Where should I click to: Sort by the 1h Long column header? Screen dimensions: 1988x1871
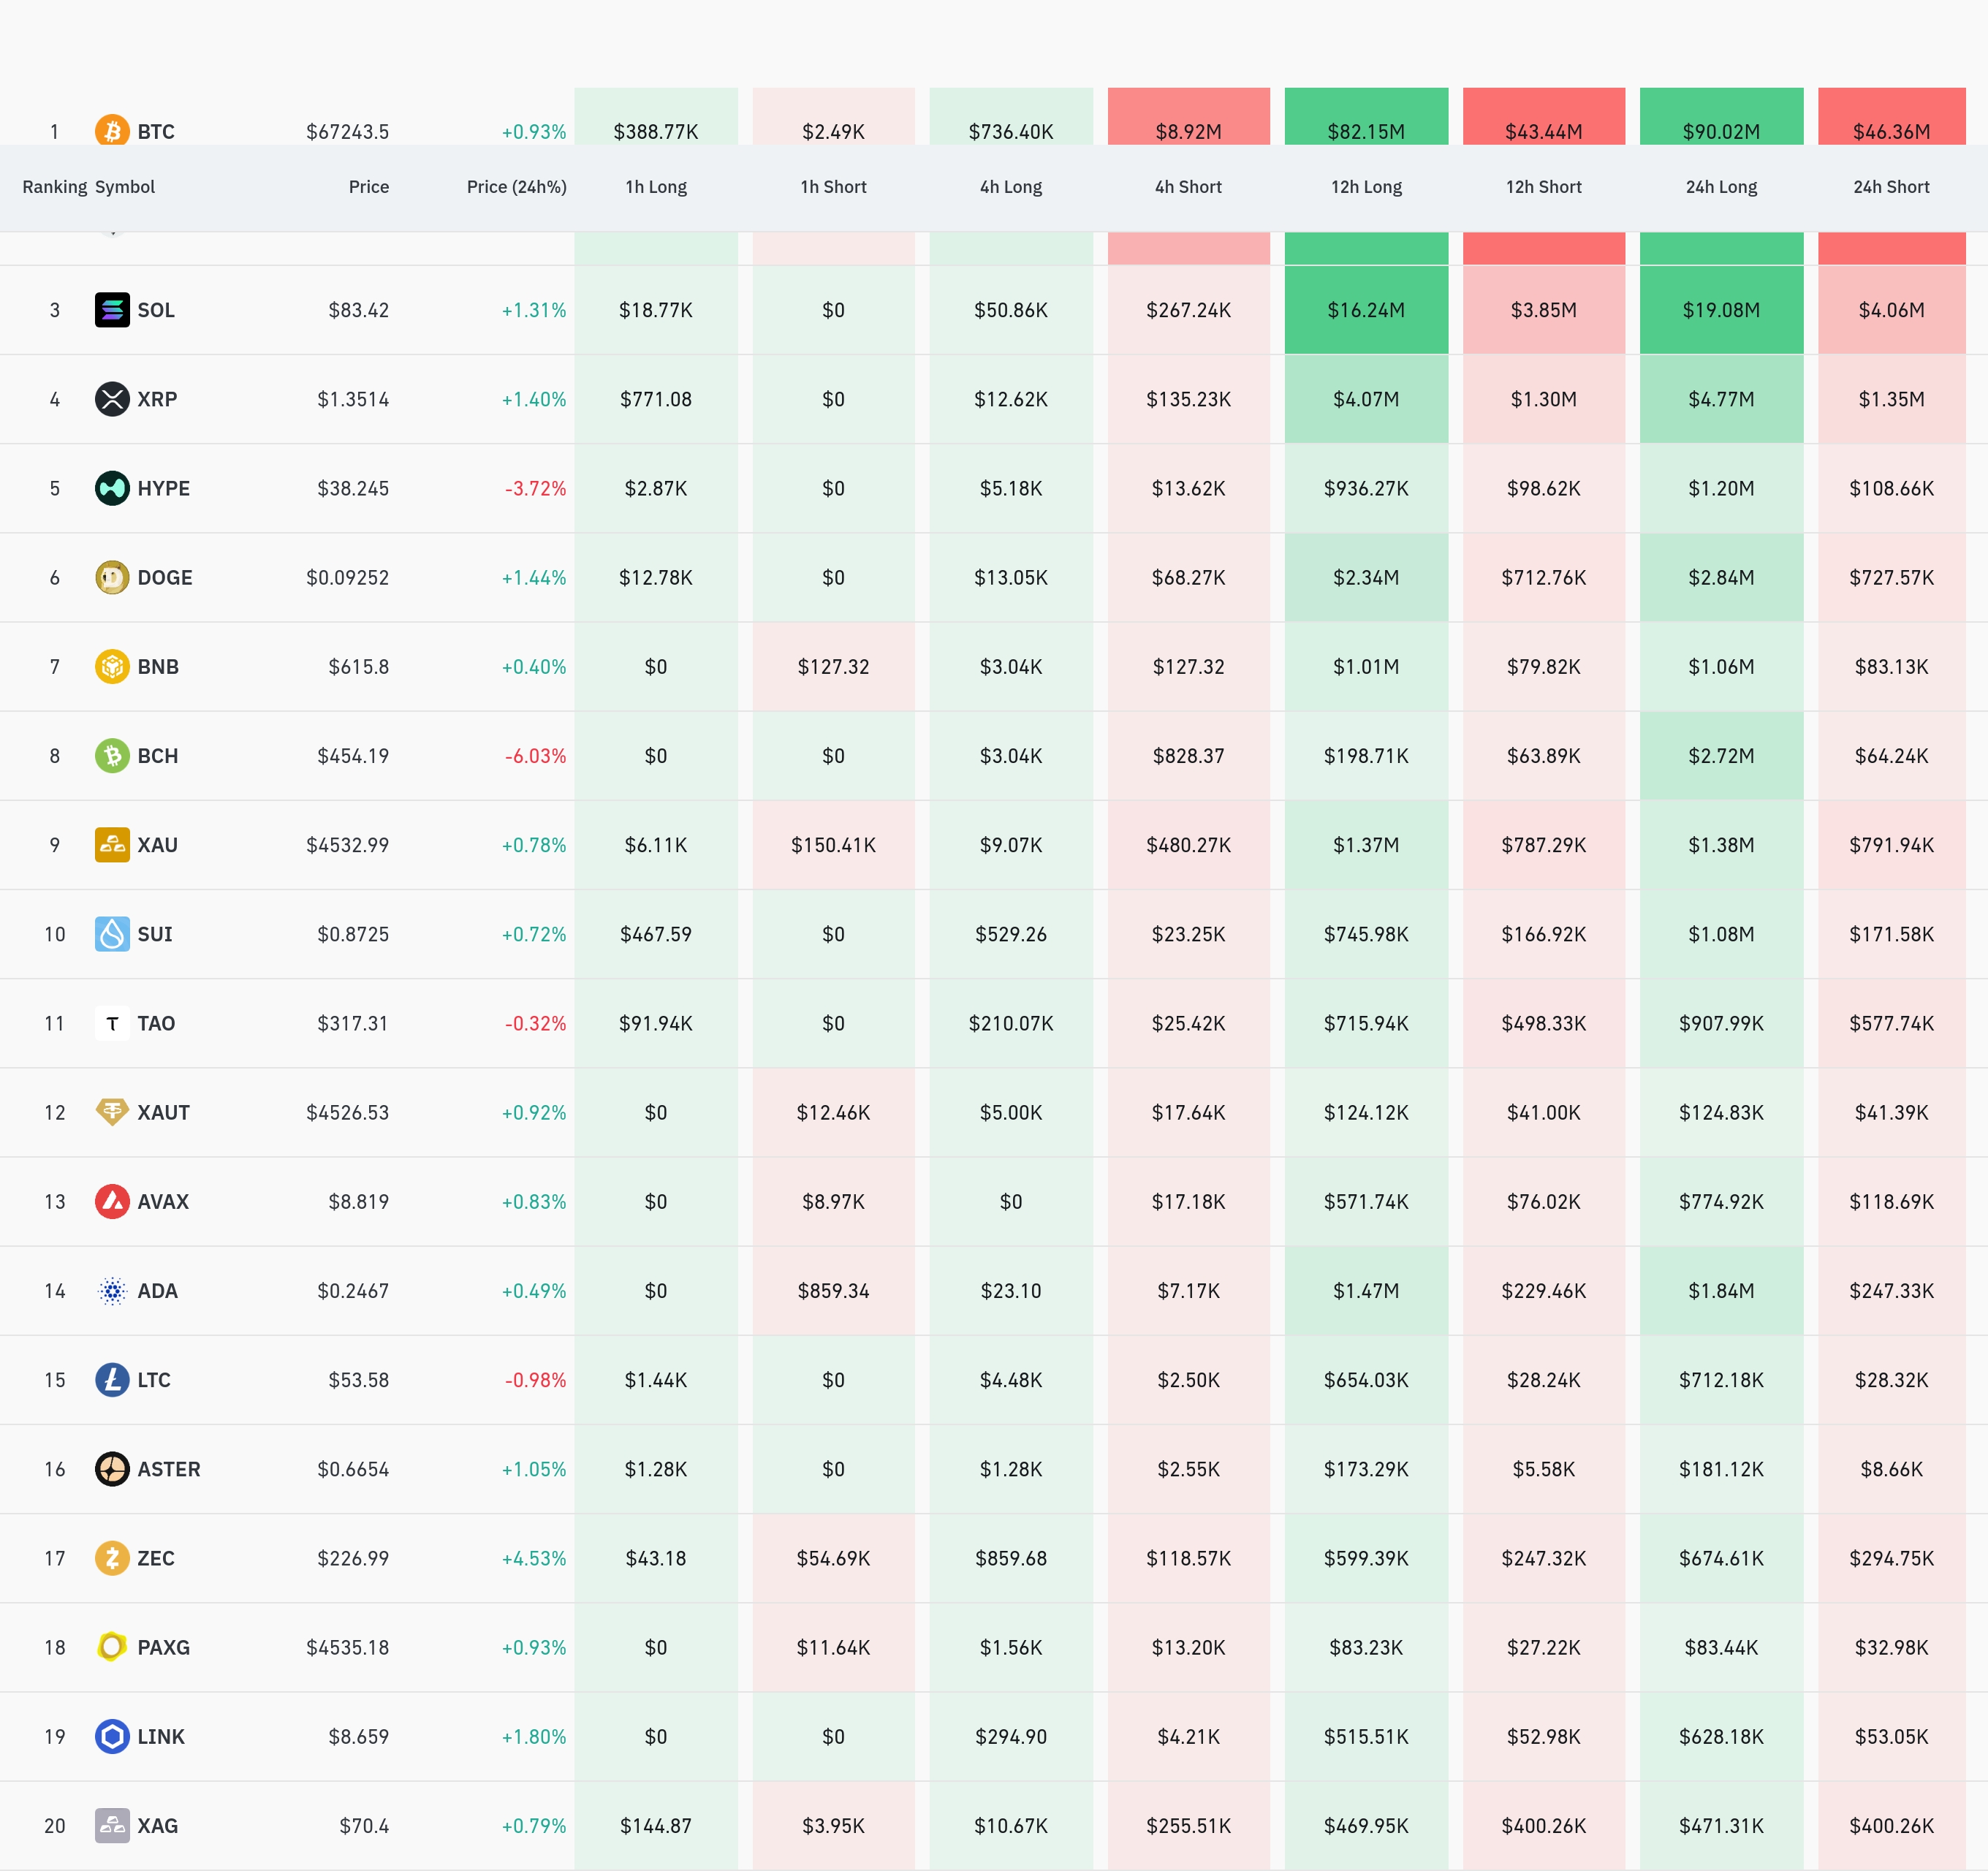(x=656, y=187)
